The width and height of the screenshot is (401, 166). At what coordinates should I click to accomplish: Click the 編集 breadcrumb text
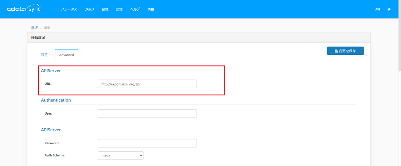click(47, 28)
